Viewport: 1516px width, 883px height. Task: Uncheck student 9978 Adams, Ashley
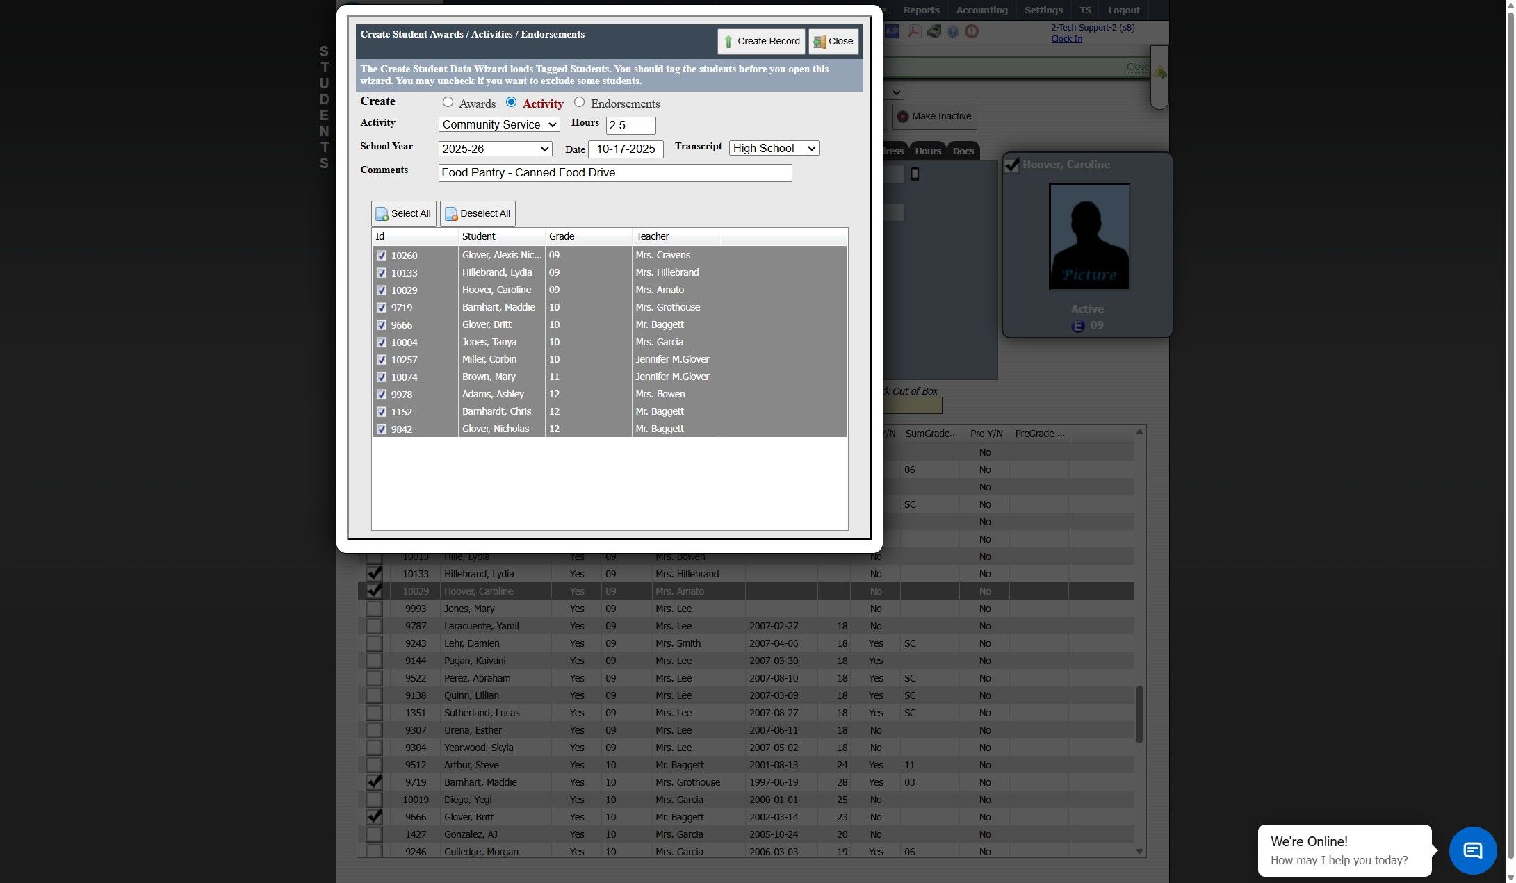tap(382, 394)
